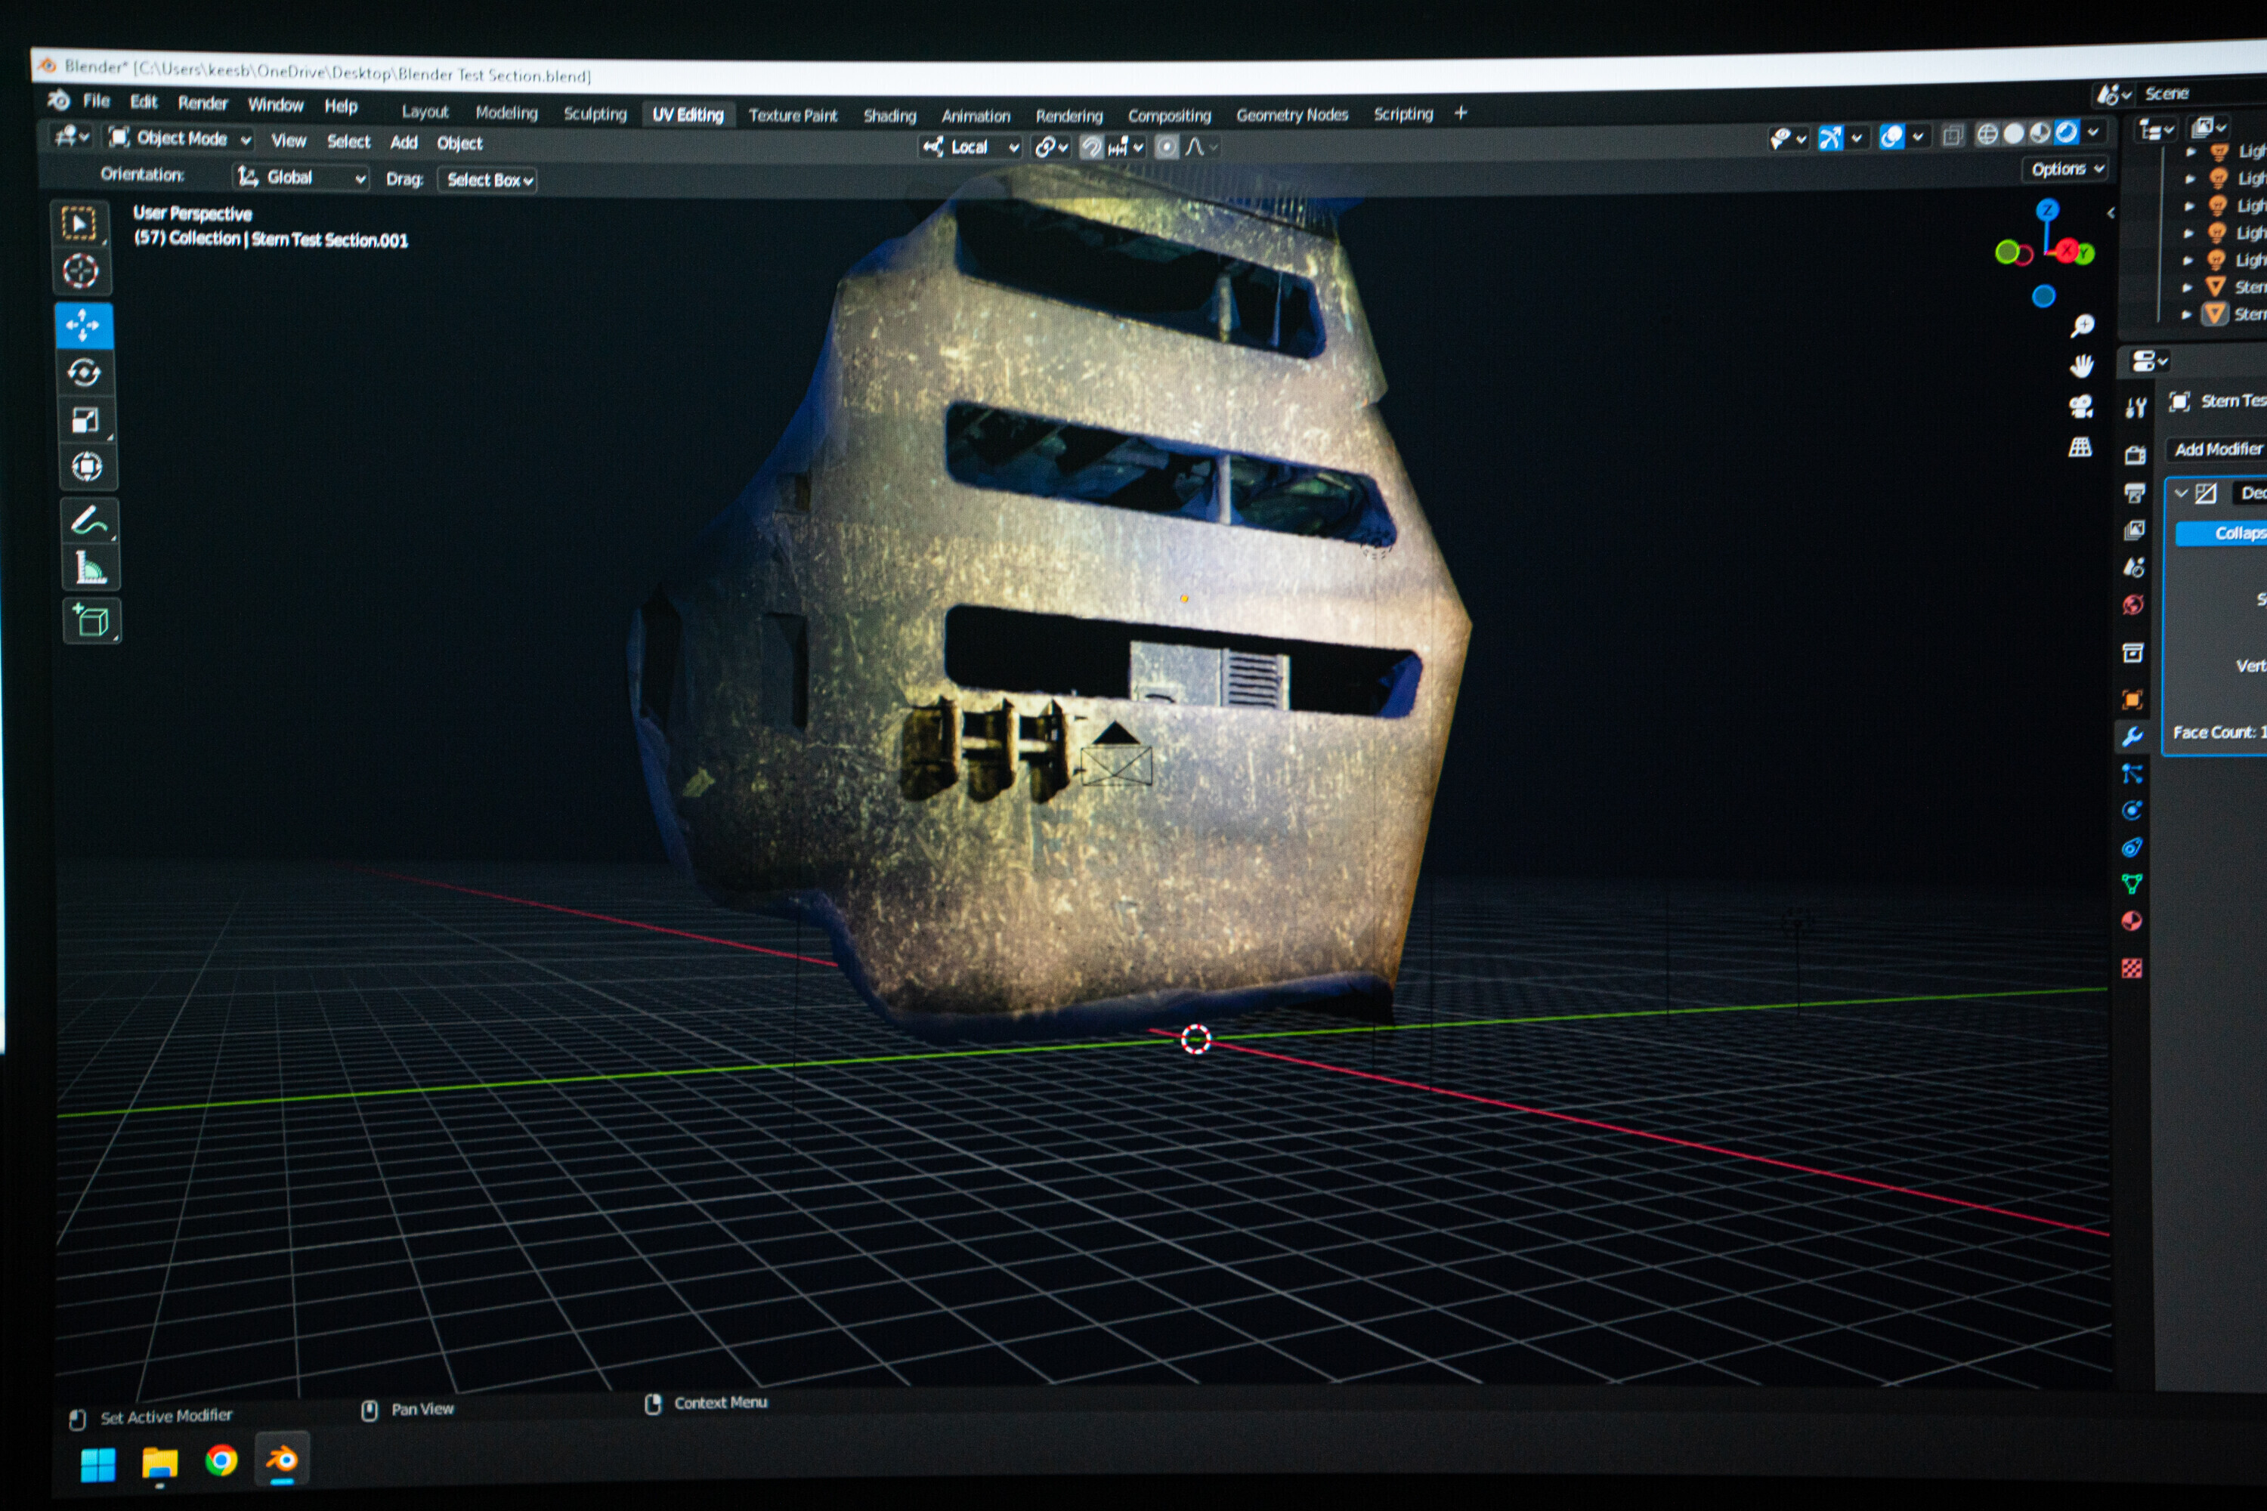Open the Render menu
2267x1511 pixels.
(203, 103)
